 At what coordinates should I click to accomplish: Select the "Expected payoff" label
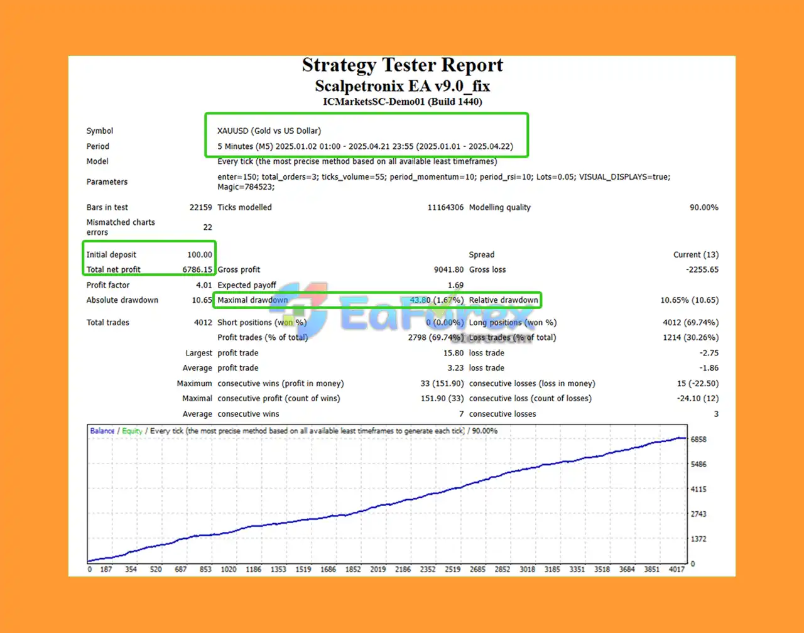pos(247,285)
